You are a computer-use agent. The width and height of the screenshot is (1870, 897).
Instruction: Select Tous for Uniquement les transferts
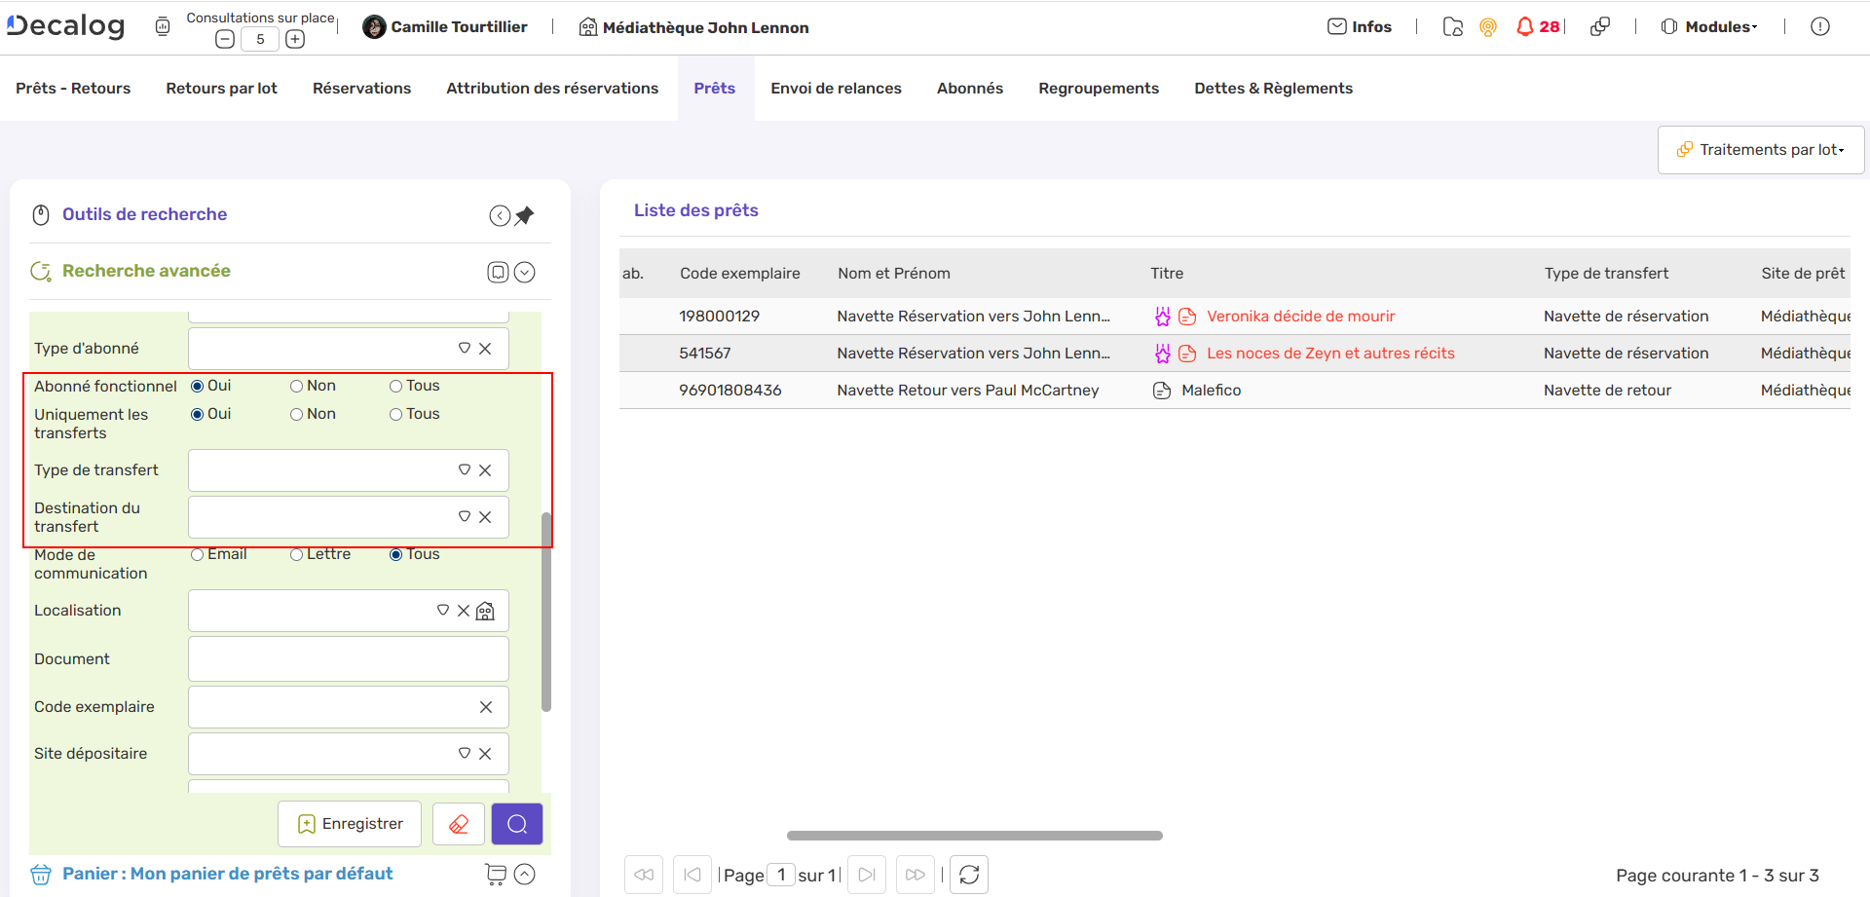(x=396, y=415)
